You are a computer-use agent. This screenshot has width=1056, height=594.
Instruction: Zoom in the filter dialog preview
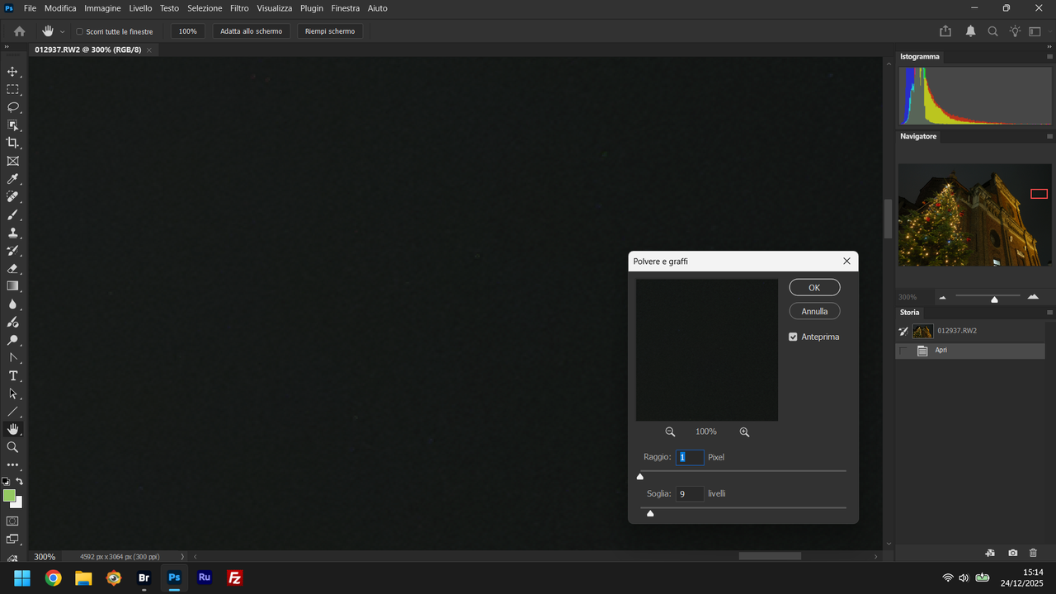pyautogui.click(x=744, y=431)
